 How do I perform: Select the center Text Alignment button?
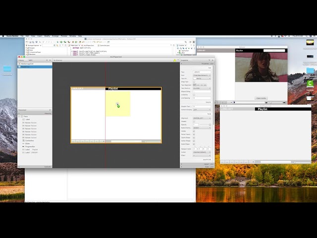(x=198, y=85)
